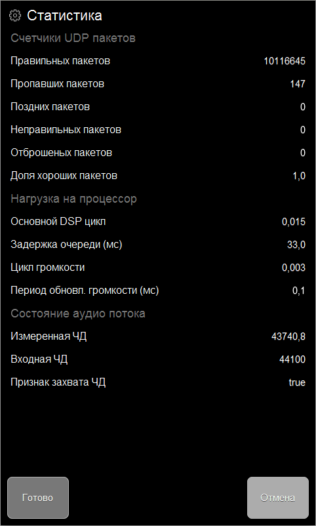Click the Поздних пакетов counter value
316x526 pixels.
(x=303, y=107)
